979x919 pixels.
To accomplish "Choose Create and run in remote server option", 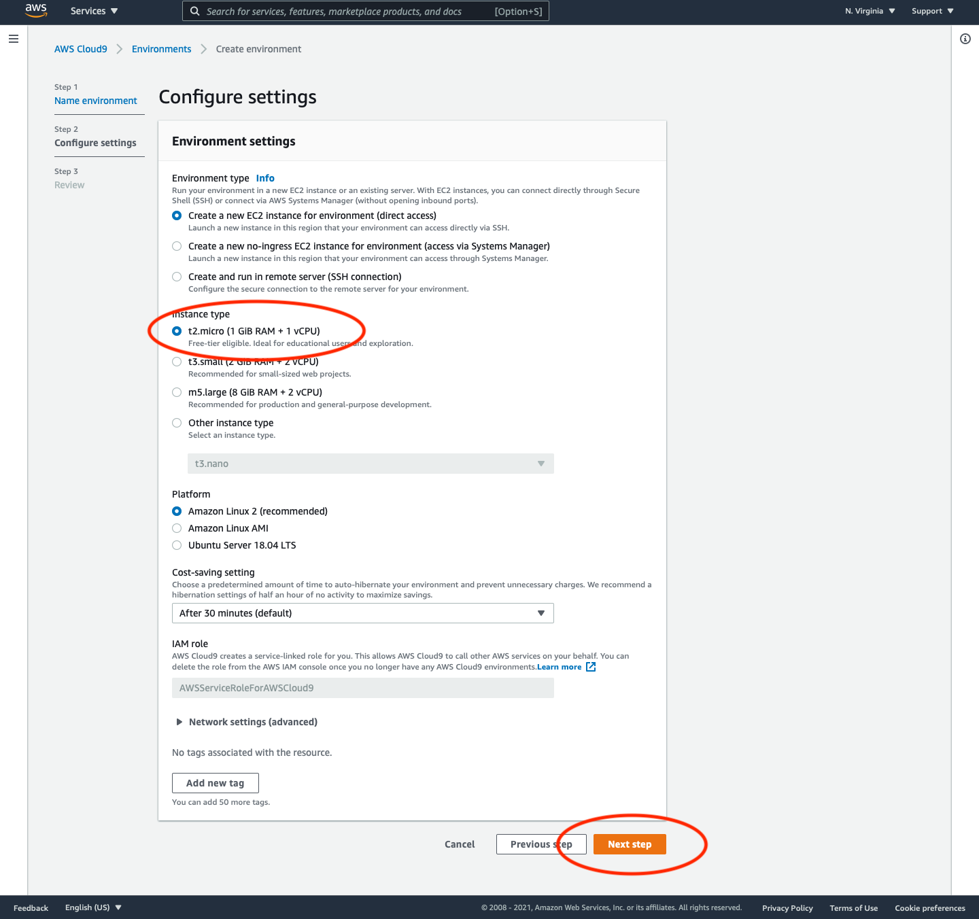I will click(177, 277).
